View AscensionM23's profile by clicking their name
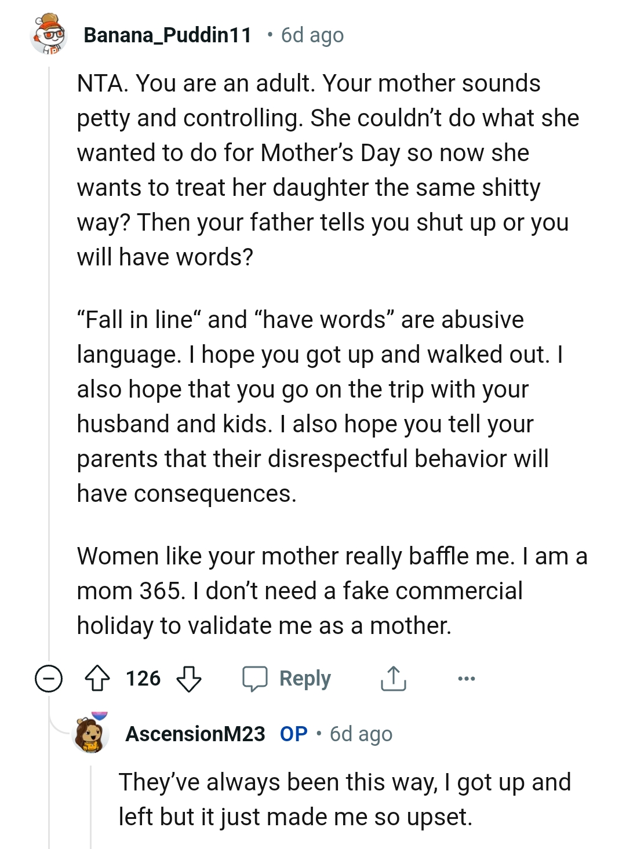This screenshot has height=849, width=626. pos(194,734)
